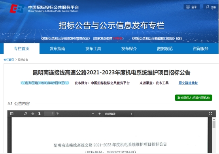Go to previous PDF page arrow
219x154 pixels.
coord(33,114)
